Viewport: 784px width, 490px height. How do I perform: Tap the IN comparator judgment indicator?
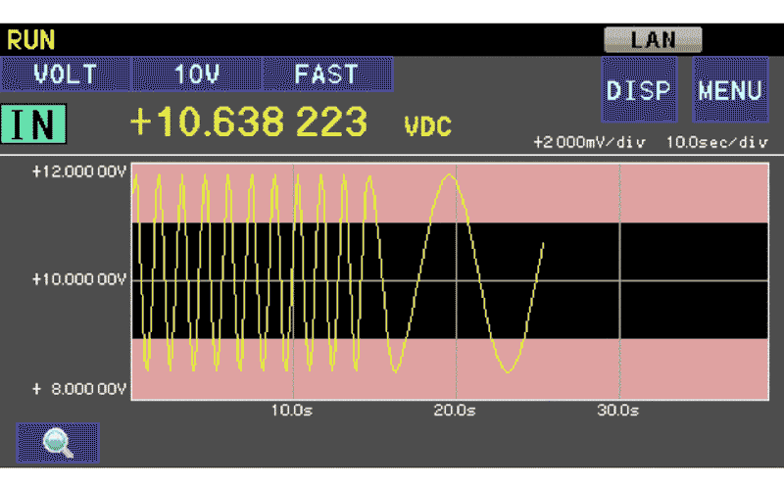[33, 123]
